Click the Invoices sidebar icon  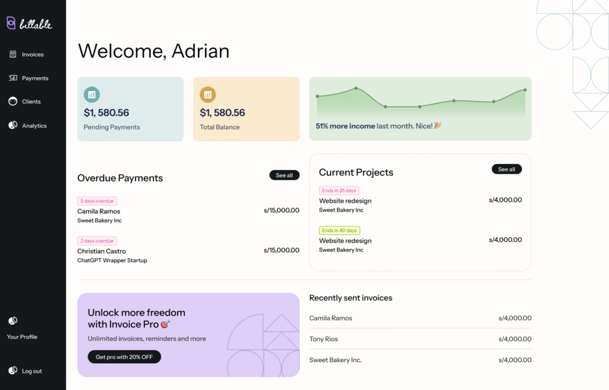pos(12,54)
